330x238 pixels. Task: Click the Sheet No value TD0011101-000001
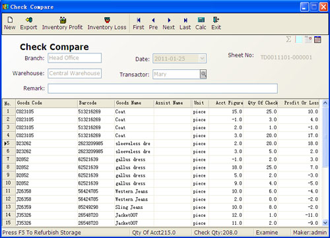pos(286,57)
